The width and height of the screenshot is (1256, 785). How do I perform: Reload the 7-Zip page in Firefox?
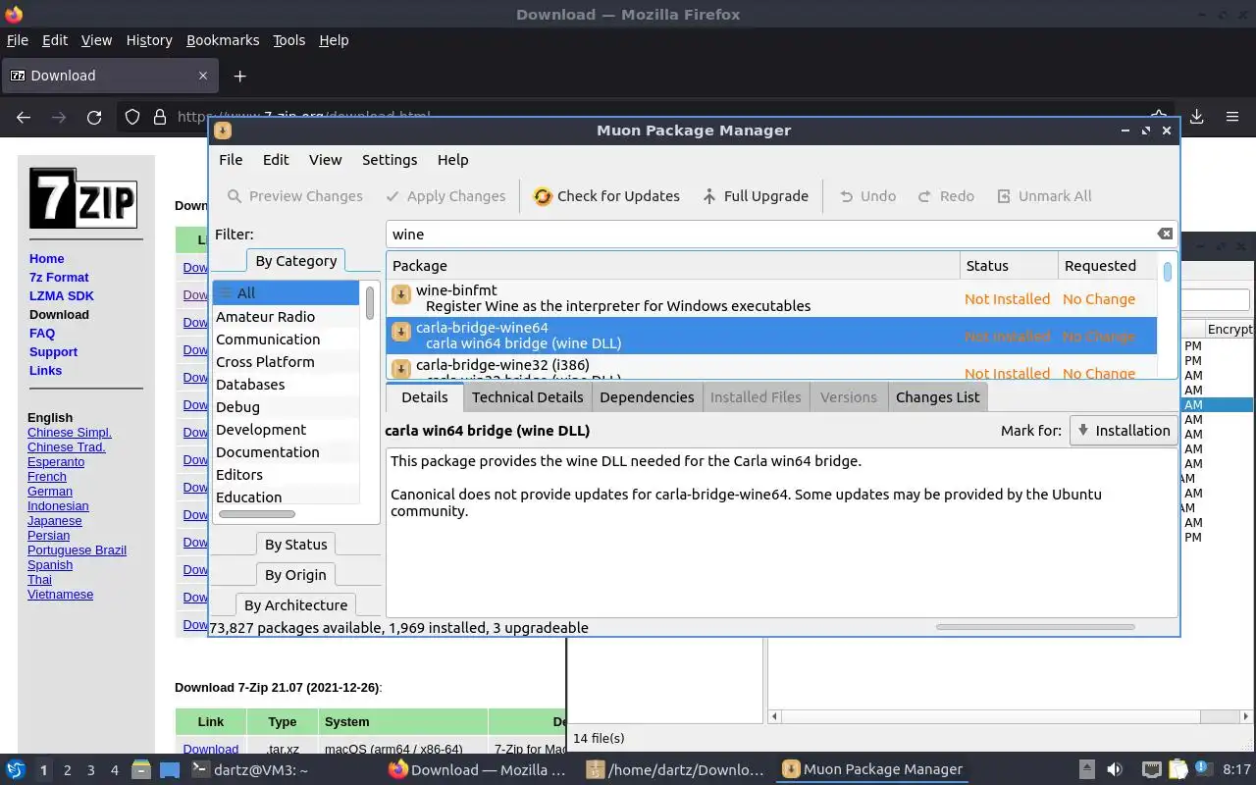(x=94, y=117)
